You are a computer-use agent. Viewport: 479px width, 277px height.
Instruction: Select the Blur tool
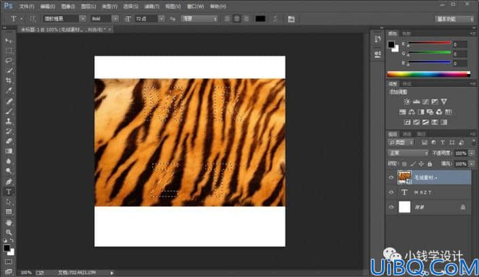[9, 162]
